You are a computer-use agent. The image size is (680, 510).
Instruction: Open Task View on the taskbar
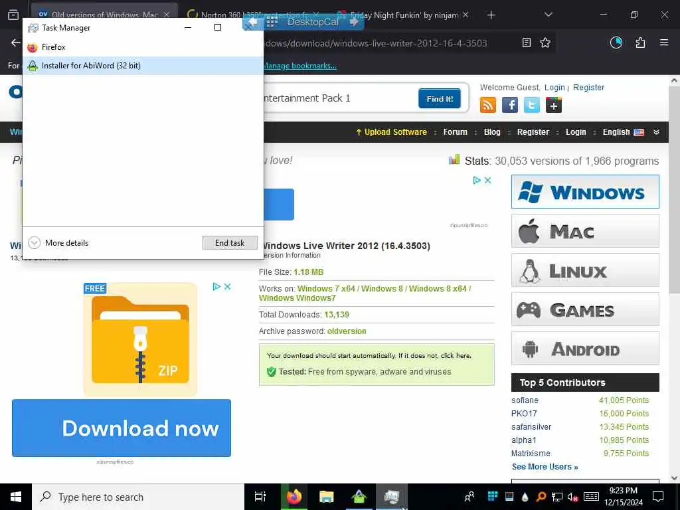click(260, 497)
